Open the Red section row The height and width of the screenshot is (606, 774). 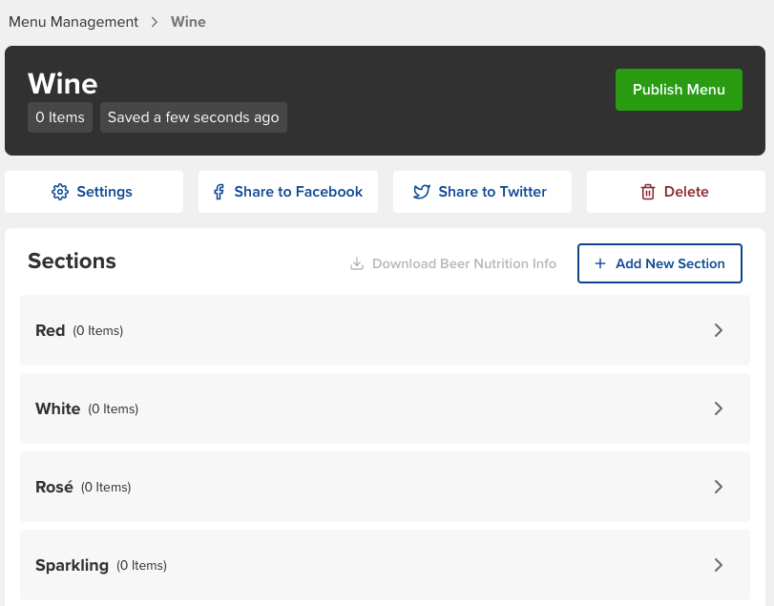pyautogui.click(x=385, y=330)
